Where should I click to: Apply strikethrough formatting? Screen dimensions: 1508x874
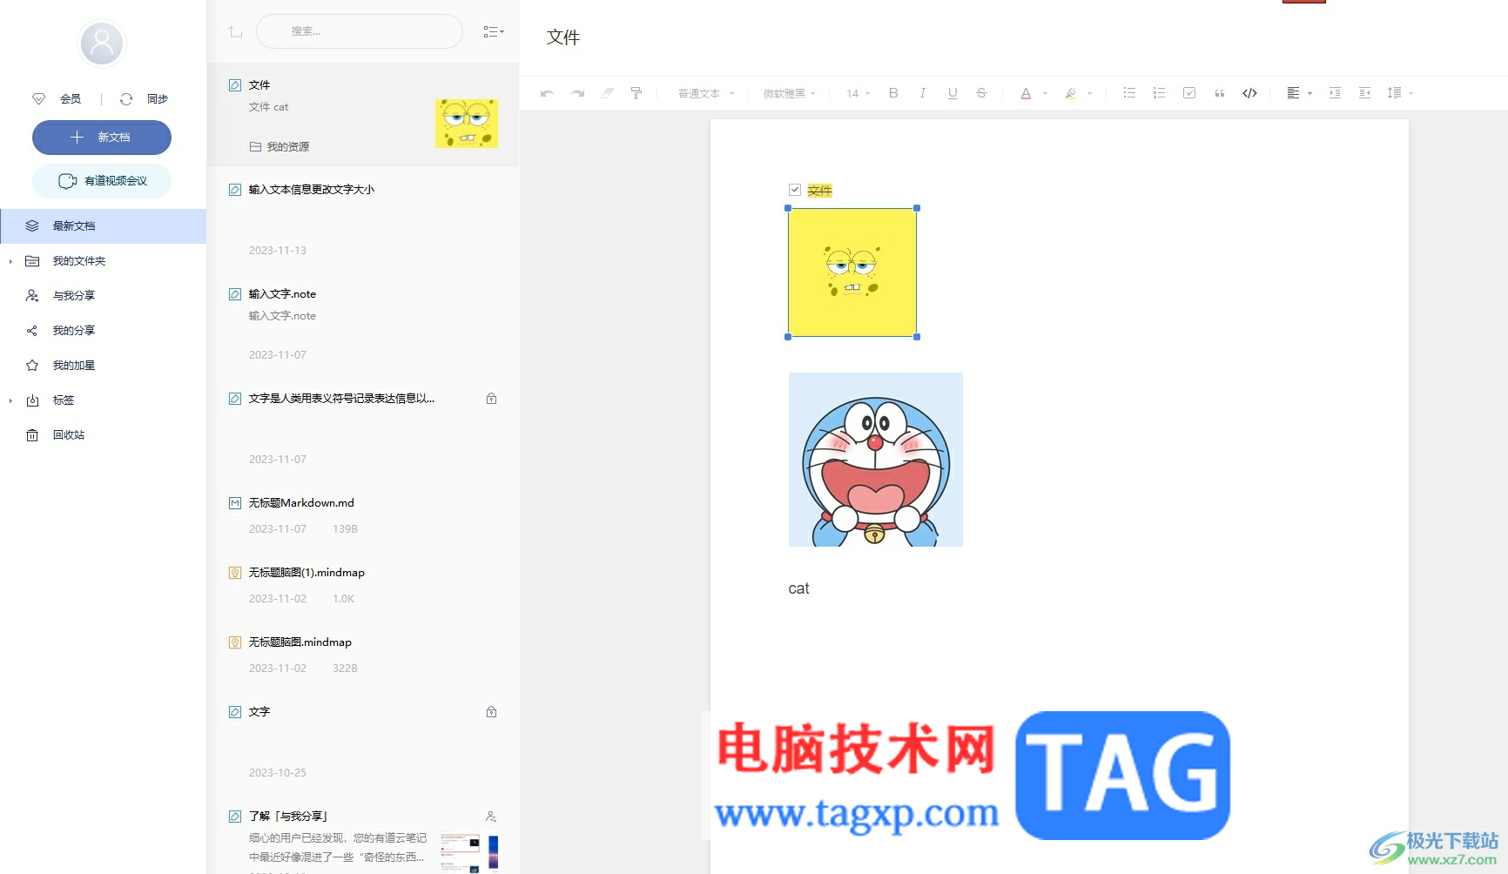(x=981, y=93)
